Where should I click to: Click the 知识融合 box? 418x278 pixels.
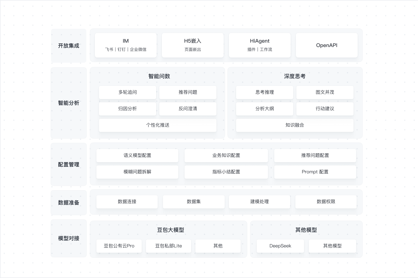(295, 125)
